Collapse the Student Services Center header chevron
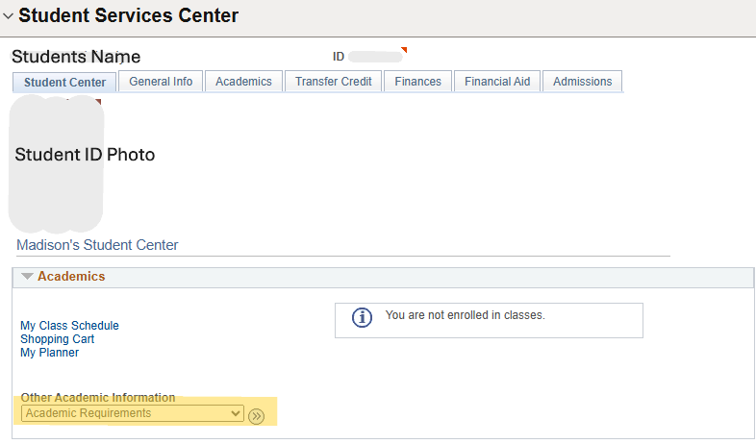 [9, 16]
